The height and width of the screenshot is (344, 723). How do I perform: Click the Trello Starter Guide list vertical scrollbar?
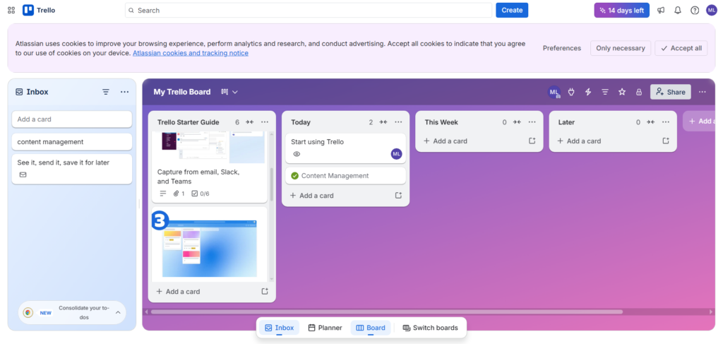[x=271, y=184]
